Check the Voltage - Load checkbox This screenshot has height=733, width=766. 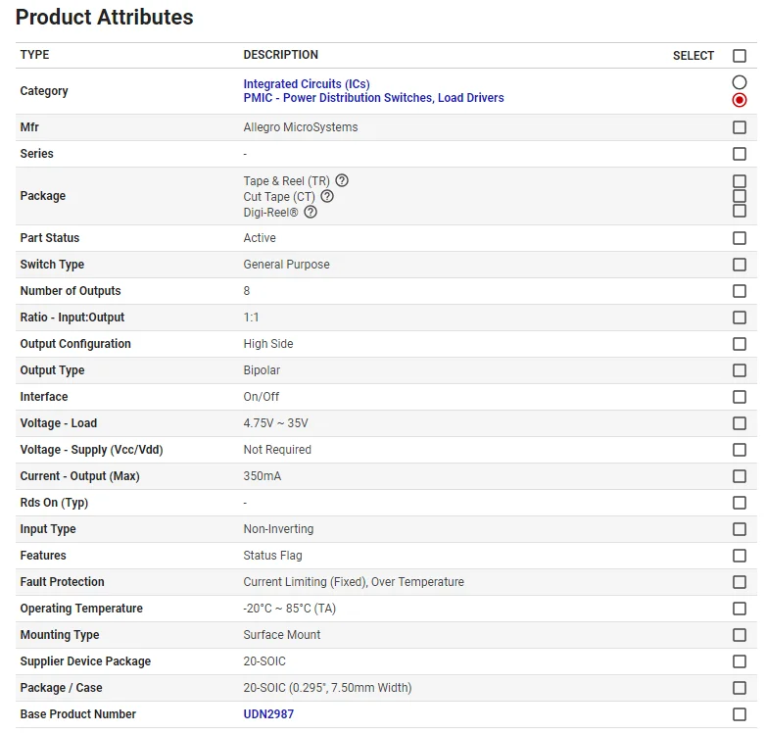tap(740, 423)
